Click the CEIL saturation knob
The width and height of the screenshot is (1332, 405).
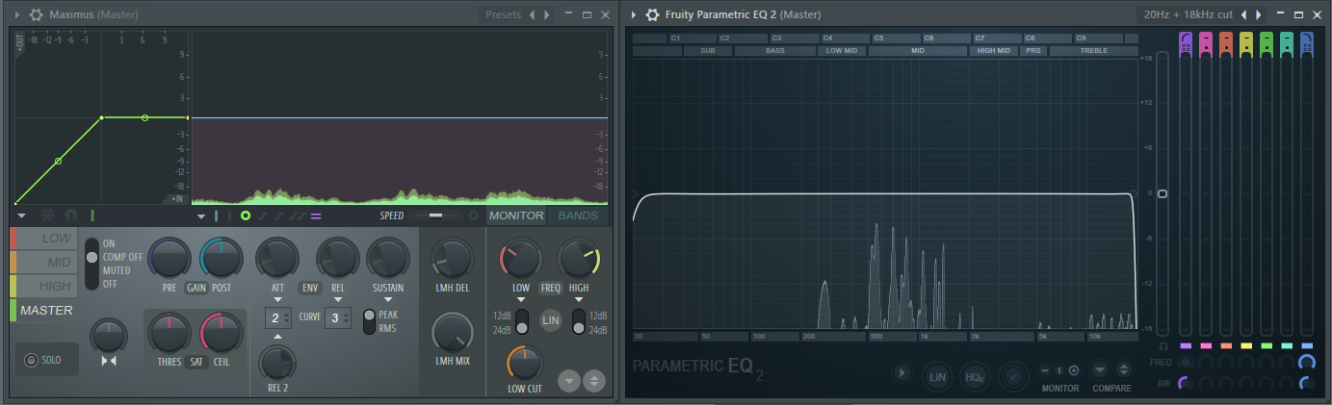coord(222,334)
